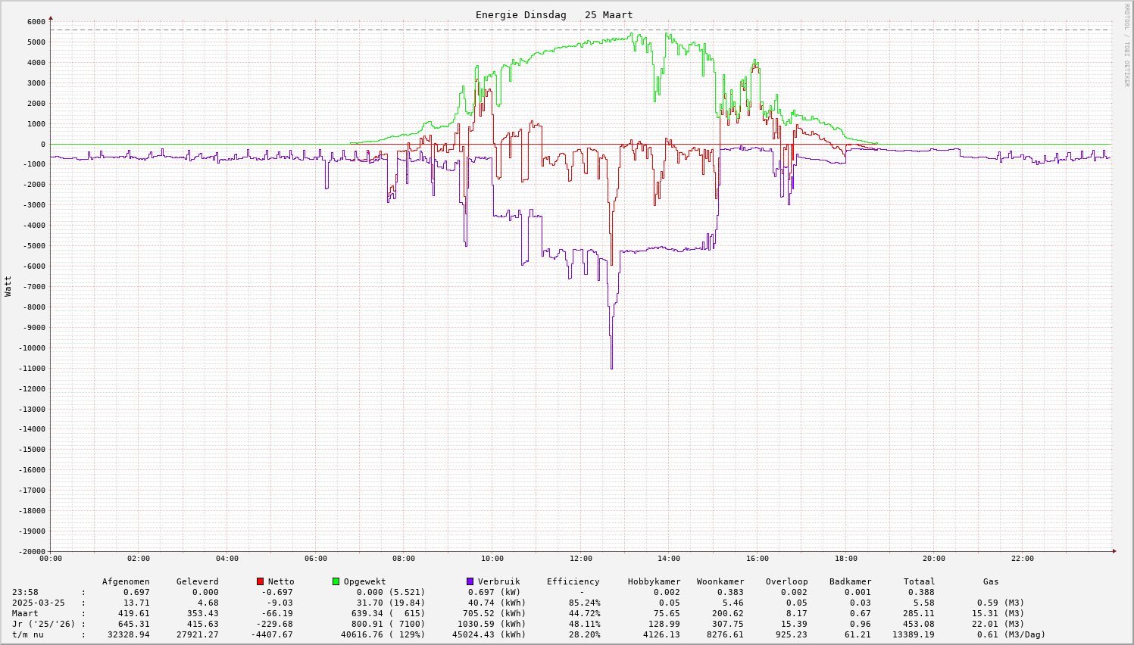This screenshot has width=1134, height=645.
Task: Select the Geleverd column header
Action: [x=197, y=581]
